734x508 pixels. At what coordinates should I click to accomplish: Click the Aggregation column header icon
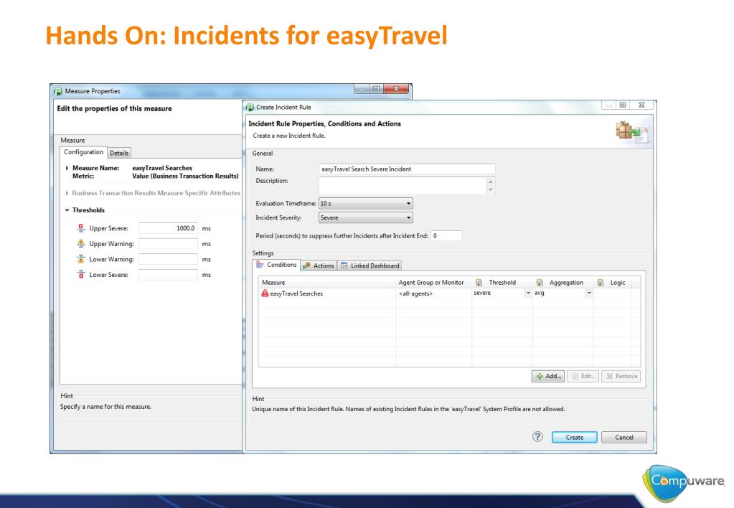pos(540,282)
